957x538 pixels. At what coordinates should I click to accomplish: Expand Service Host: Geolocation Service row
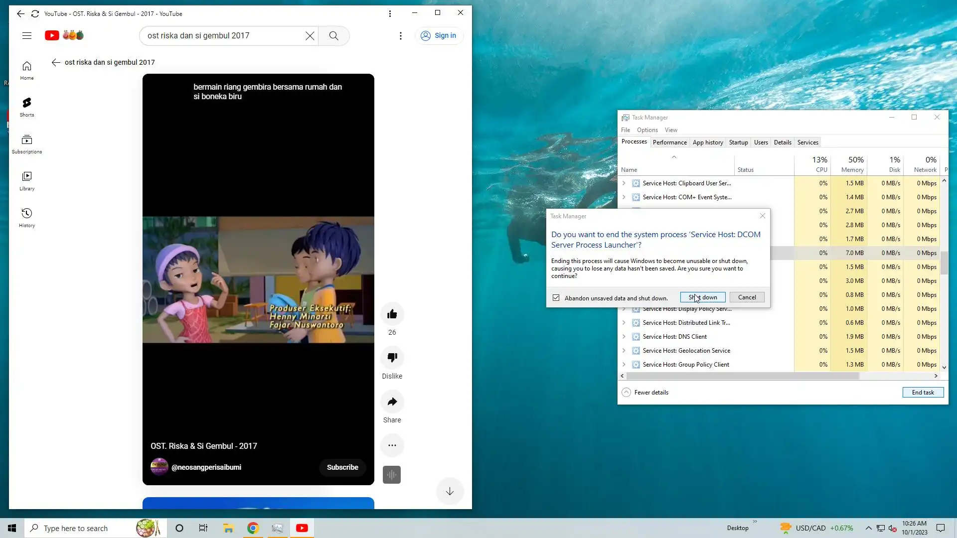624,351
